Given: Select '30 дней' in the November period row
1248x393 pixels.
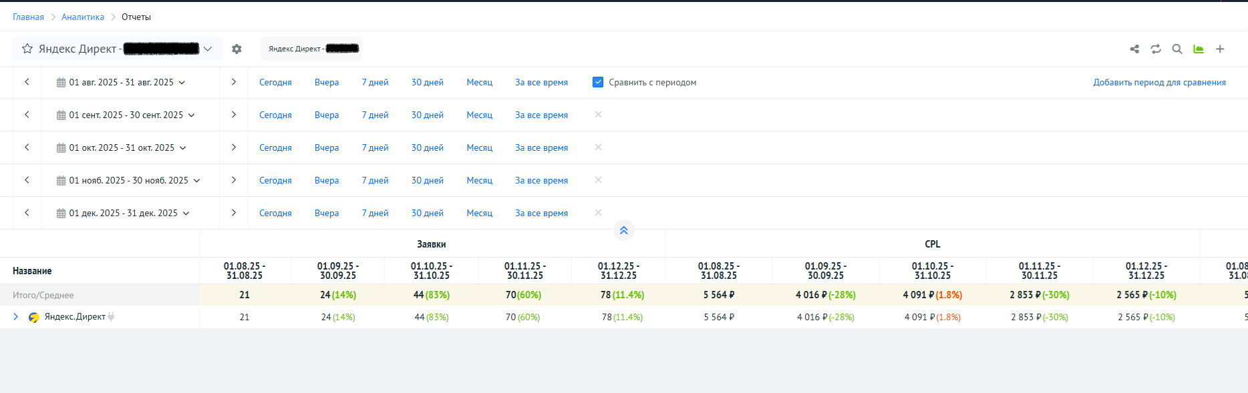Looking at the screenshot, I should coord(428,180).
